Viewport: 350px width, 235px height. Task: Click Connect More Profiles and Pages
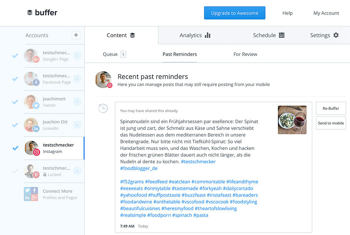pos(60,194)
